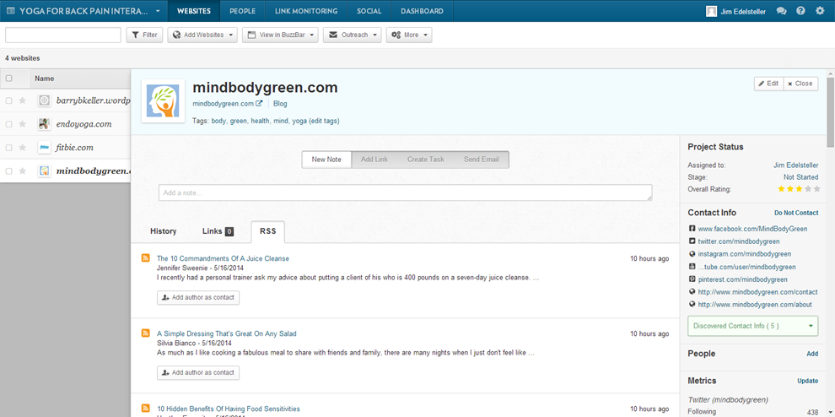Click the YouTube icon in Contact Info
Screen dimensions: 835x417
[692, 267]
